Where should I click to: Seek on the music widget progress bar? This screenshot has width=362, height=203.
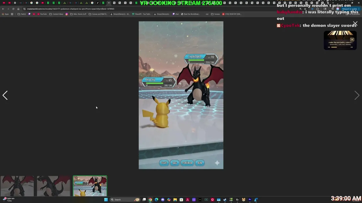click(340, 47)
